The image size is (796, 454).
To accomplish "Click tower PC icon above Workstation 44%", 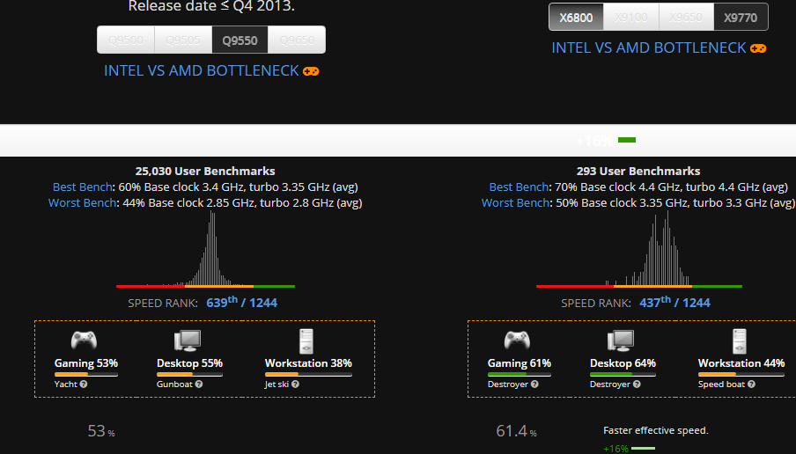I will (739, 340).
